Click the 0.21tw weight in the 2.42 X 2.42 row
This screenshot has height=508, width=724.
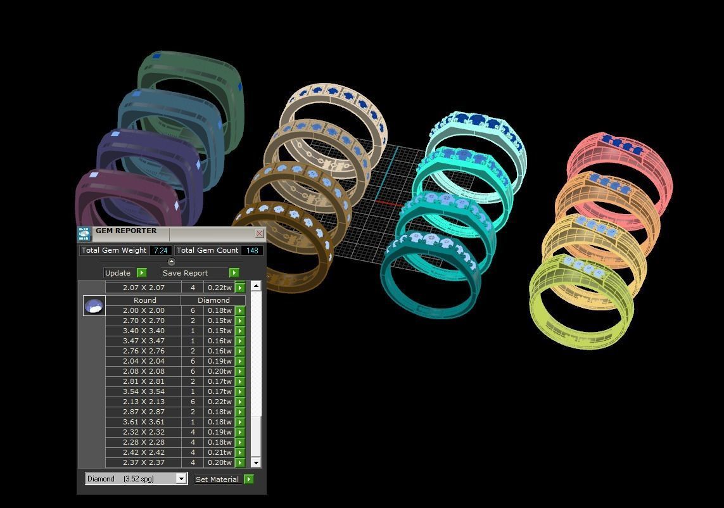click(219, 453)
